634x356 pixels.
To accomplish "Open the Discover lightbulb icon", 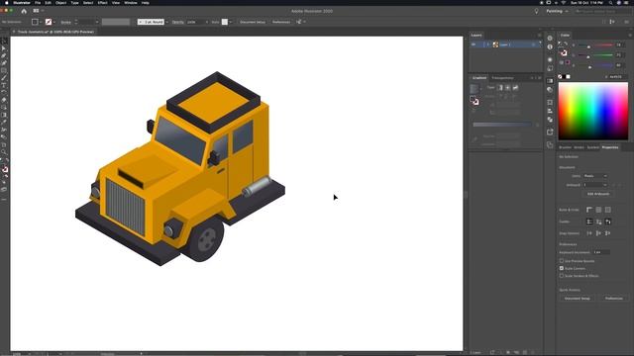I will pyautogui.click(x=536, y=11).
